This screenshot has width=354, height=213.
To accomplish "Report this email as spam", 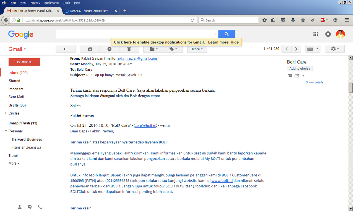I will pyautogui.click(x=110, y=49).
